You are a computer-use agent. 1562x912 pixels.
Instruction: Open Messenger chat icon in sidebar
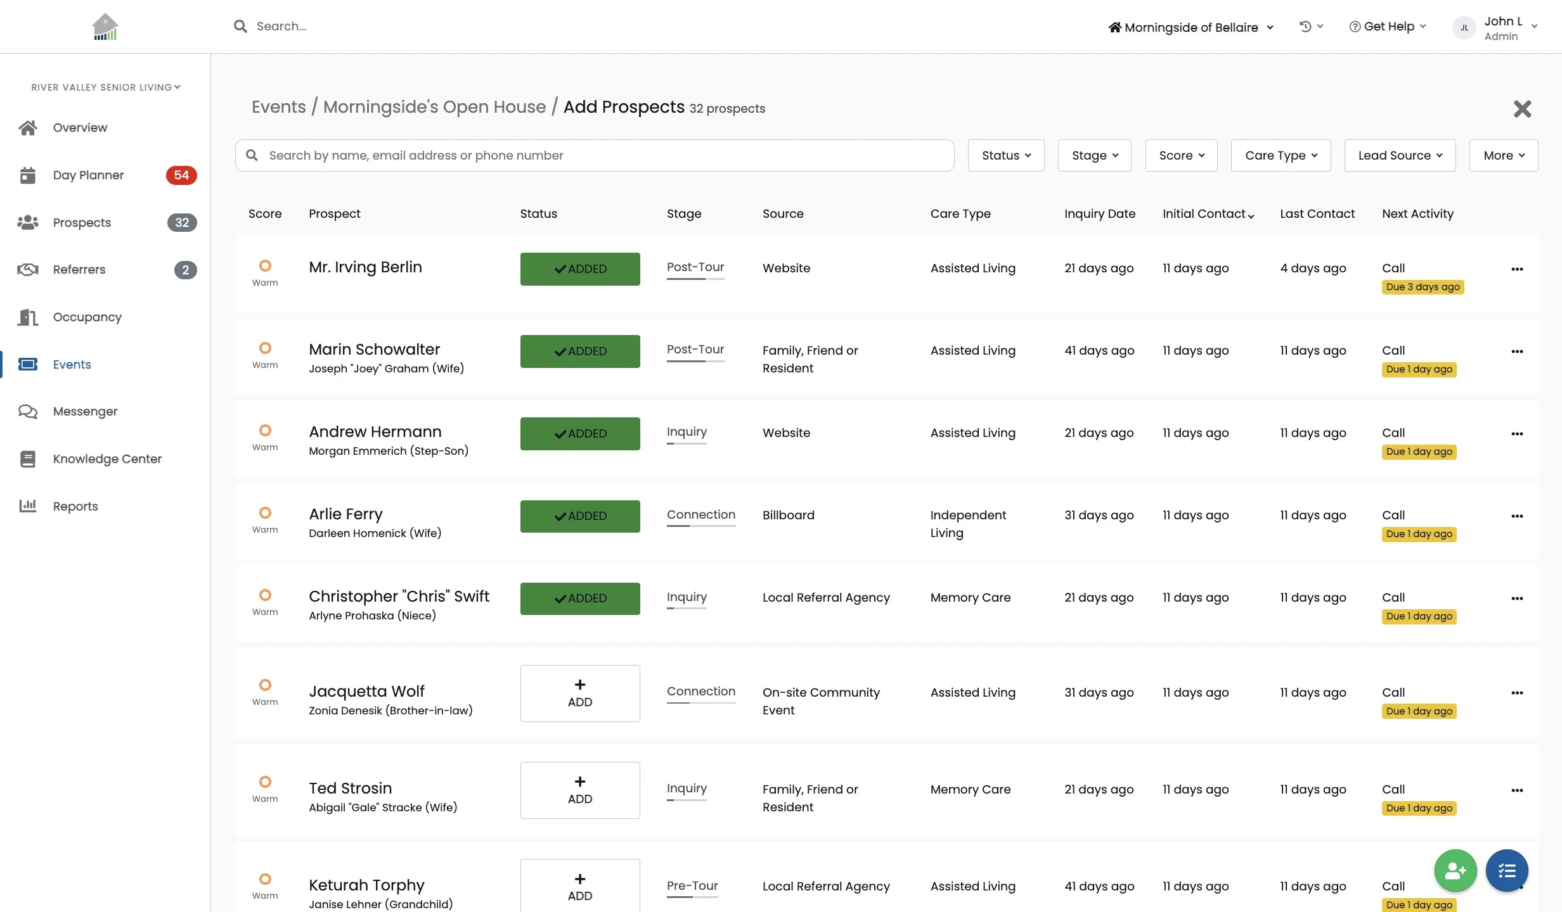tap(28, 412)
